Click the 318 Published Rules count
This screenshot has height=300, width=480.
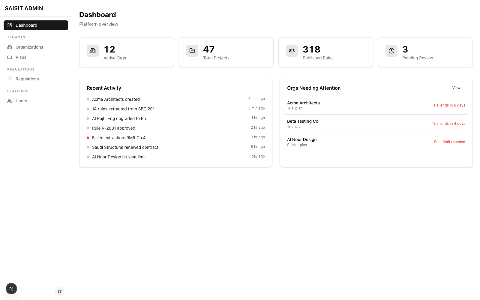click(311, 49)
